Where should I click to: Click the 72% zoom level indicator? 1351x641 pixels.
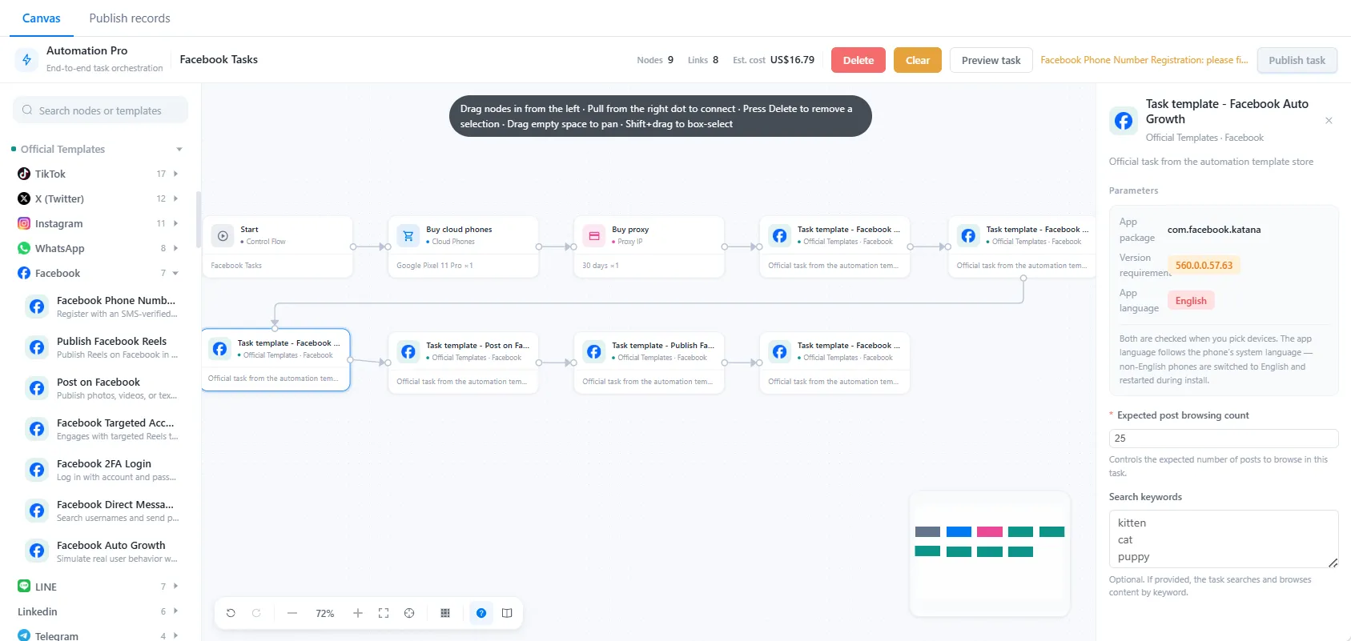324,613
